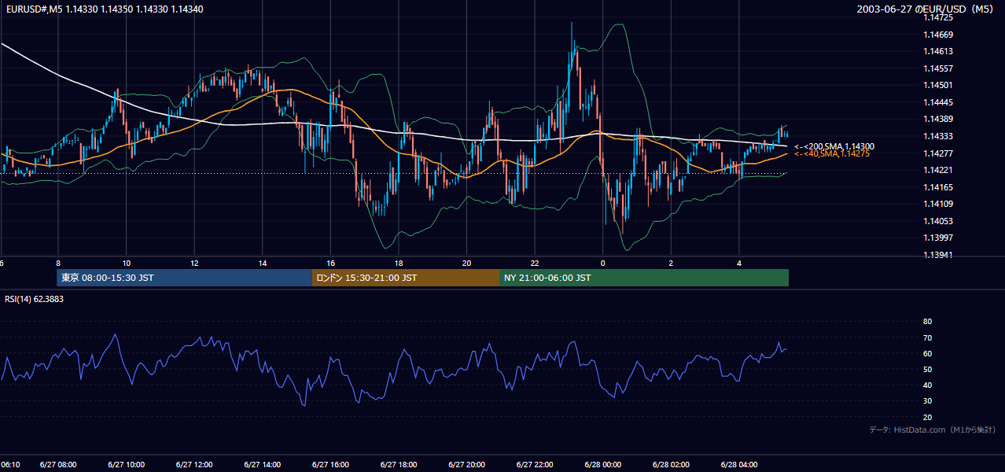Click price axis value 1.14501
The width and height of the screenshot is (1005, 472).
[x=937, y=85]
